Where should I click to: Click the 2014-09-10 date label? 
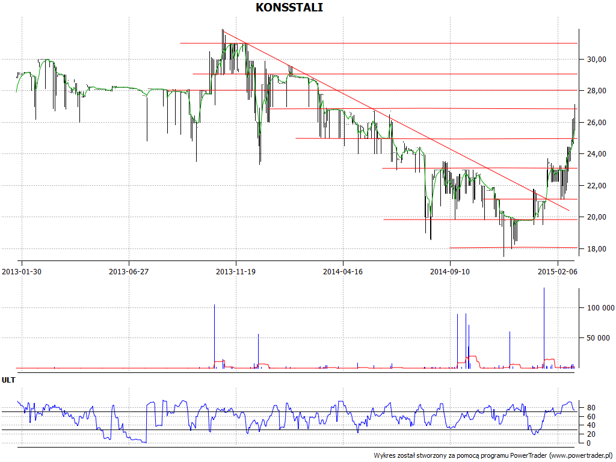450,271
